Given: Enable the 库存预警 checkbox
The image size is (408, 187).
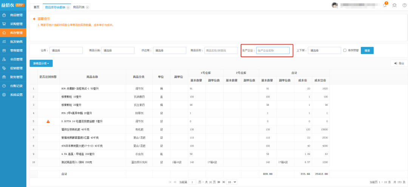Looking at the screenshot, I should pyautogui.click(x=345, y=50).
